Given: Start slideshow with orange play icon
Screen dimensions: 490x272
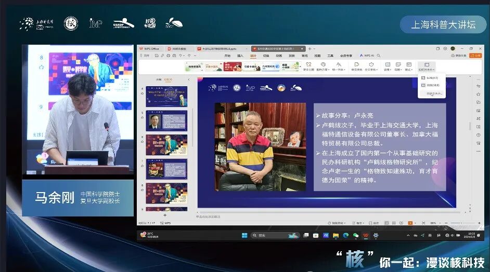Looking at the screenshot, I should 410,223.
